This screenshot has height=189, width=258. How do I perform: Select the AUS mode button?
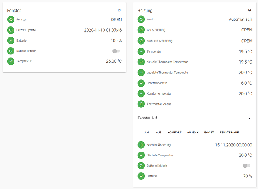tap(158, 132)
